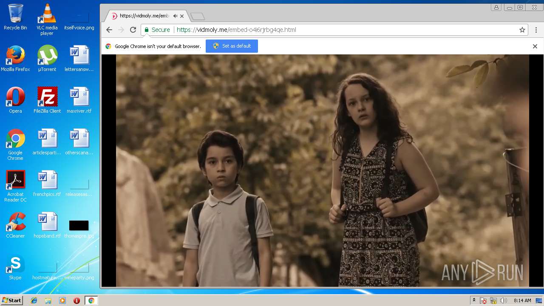Close the vidmoly.me tab
The width and height of the screenshot is (544, 306).
182,16
